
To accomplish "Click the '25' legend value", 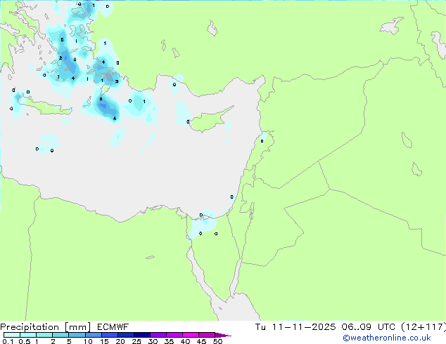I will click(136, 341).
